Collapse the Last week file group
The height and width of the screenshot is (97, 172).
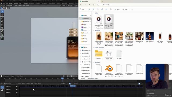pyautogui.click(x=94, y=62)
